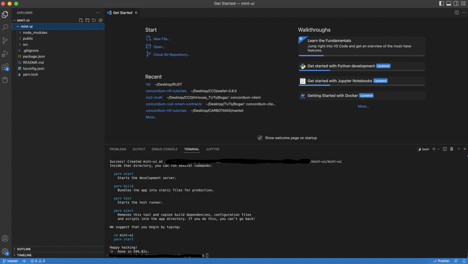
Task: Toggle secondary sidebar layout icon in title bar
Action: pos(456,3)
